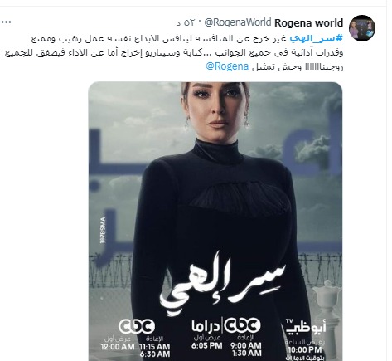Image resolution: width=392 pixels, height=361 pixels.
Task: Open the three-dot more options menu
Action: point(7,22)
